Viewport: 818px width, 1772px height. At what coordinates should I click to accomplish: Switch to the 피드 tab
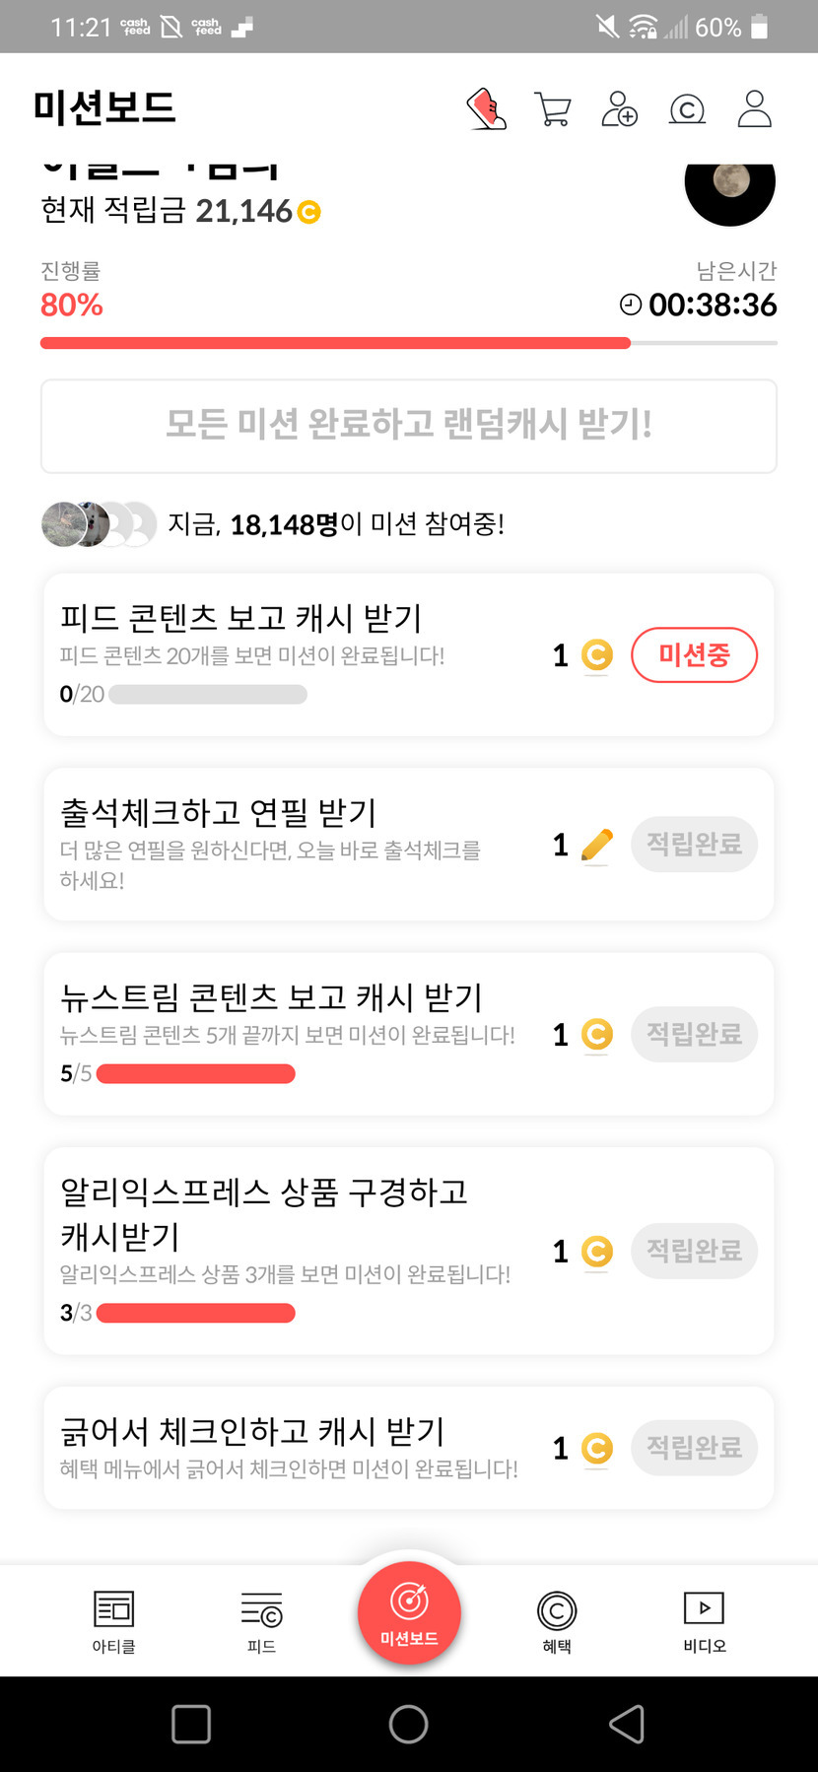coord(261,1621)
